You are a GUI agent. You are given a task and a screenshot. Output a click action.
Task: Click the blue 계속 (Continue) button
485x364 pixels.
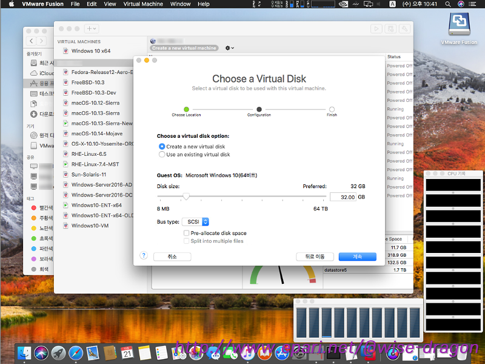point(357,257)
